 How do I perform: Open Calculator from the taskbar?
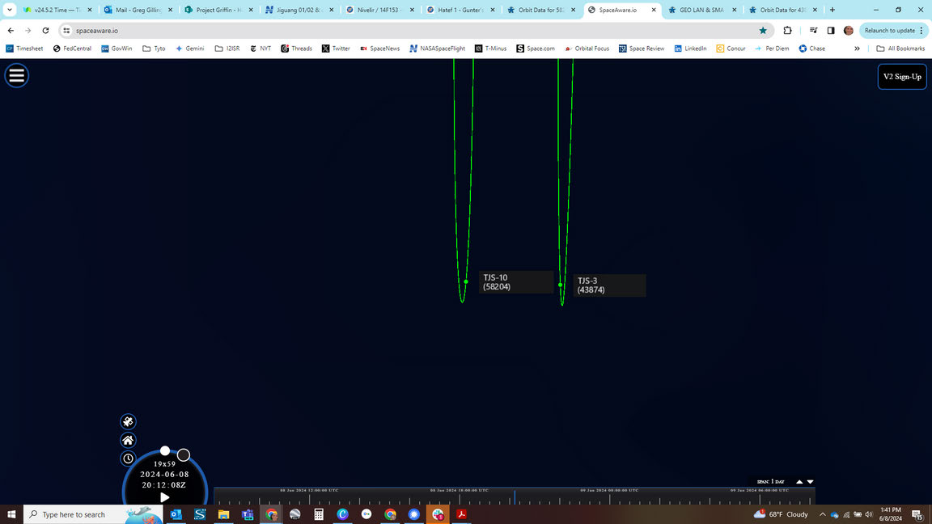pyautogui.click(x=319, y=514)
